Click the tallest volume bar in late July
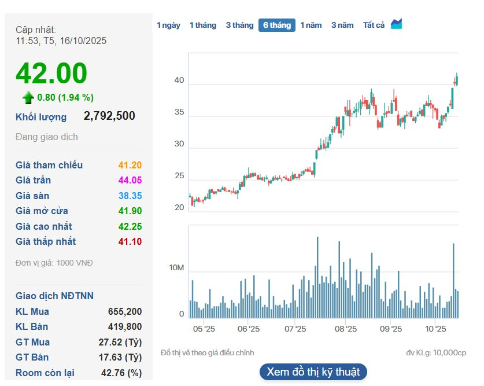This screenshot has height=386, width=484. point(317,278)
